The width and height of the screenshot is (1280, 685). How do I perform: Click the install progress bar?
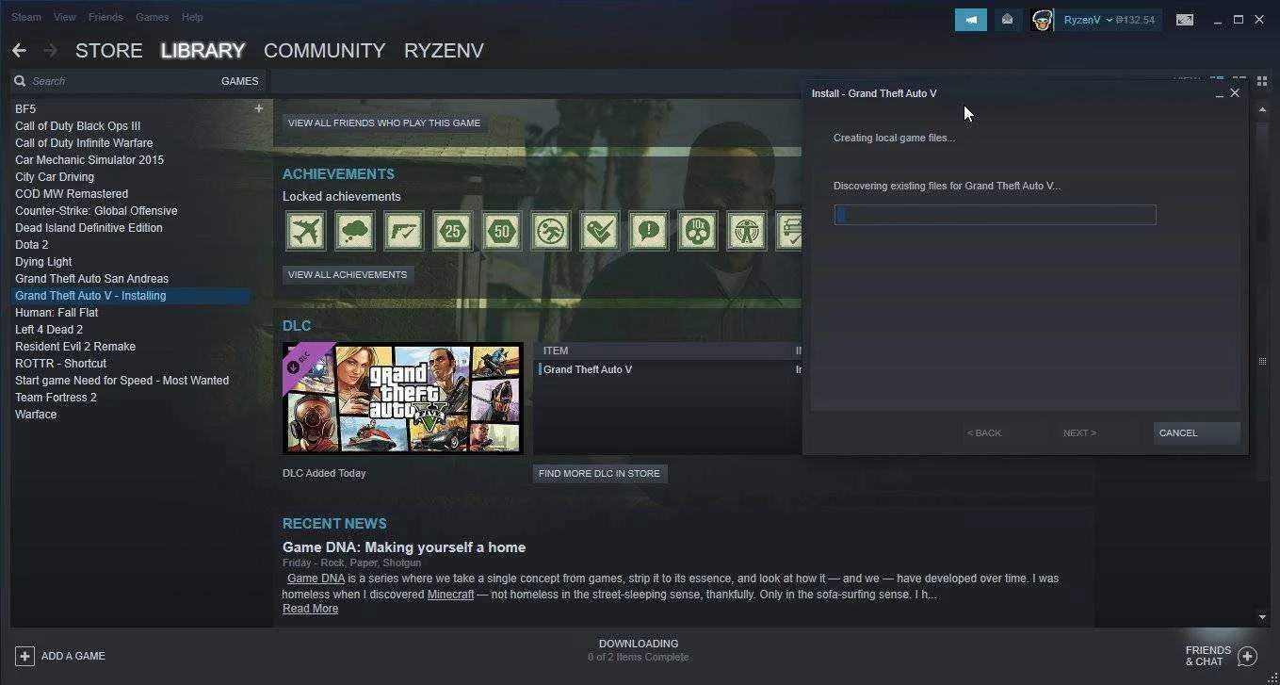tap(995, 215)
